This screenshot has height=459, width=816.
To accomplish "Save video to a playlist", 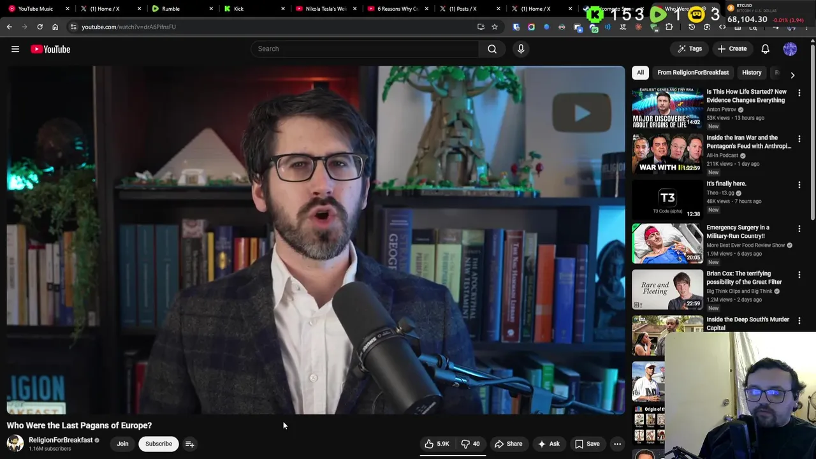I will click(587, 444).
